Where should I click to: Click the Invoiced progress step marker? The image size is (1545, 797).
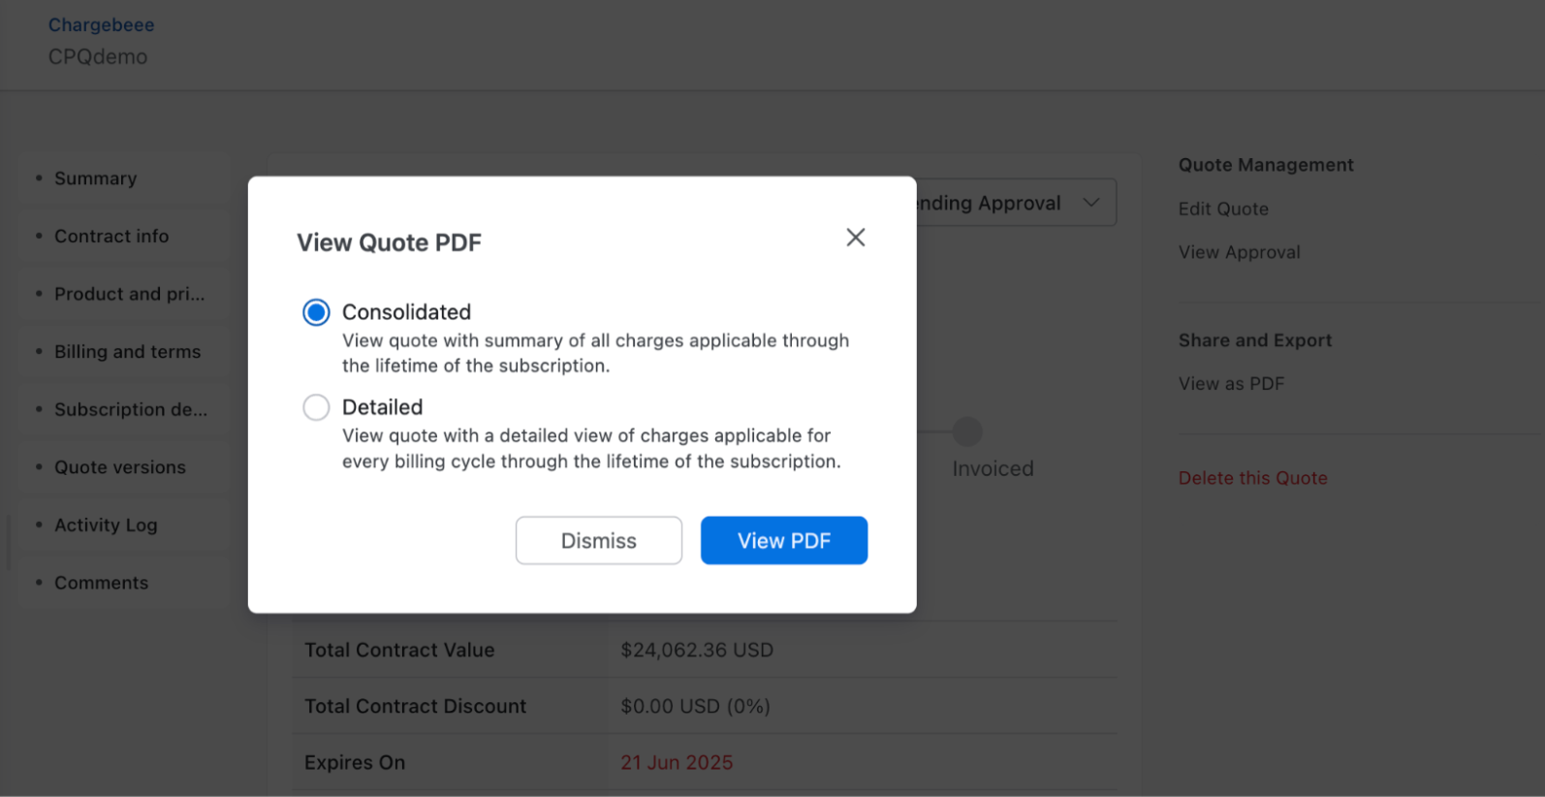(x=967, y=431)
